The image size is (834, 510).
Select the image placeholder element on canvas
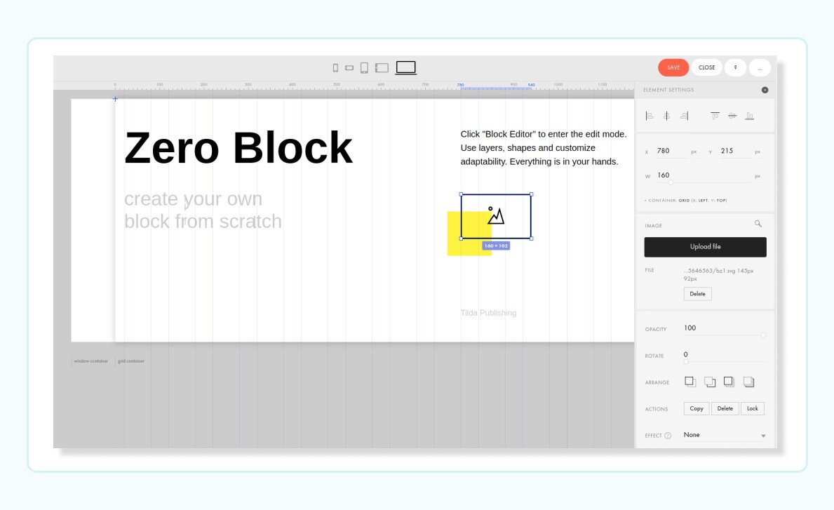496,217
